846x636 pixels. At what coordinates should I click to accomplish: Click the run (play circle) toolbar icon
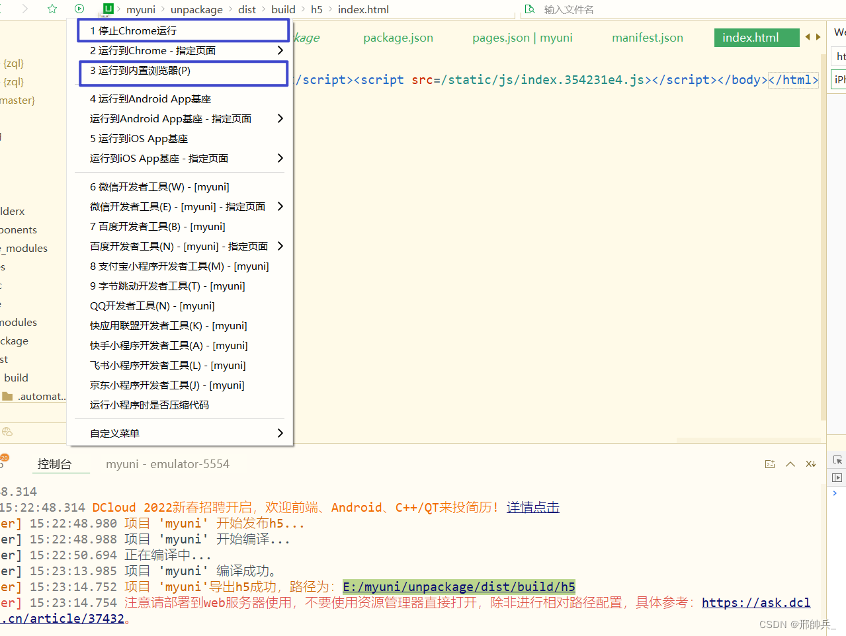pyautogui.click(x=79, y=9)
